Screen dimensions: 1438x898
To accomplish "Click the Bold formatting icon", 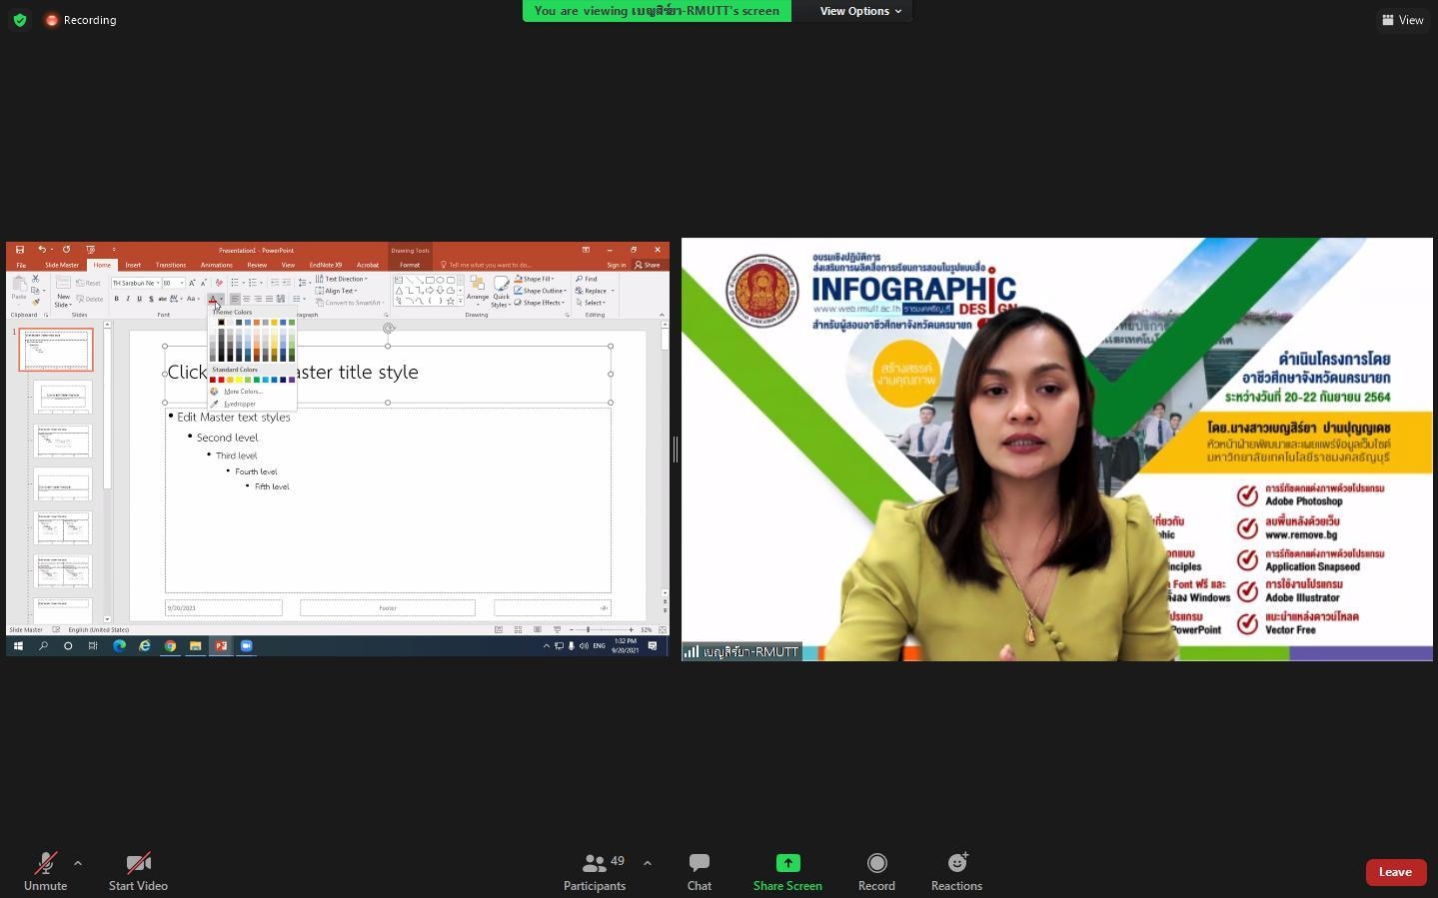I will click(x=116, y=299).
